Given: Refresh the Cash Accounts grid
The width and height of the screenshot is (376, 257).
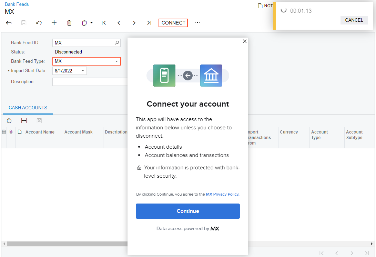Looking at the screenshot, I should coord(9,121).
